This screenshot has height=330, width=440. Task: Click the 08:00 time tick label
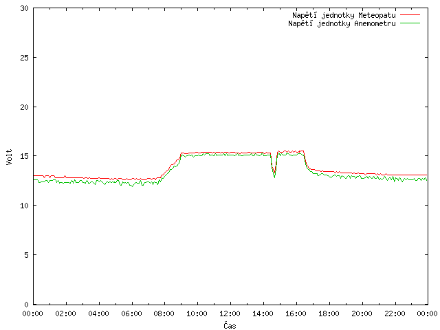[164, 313]
